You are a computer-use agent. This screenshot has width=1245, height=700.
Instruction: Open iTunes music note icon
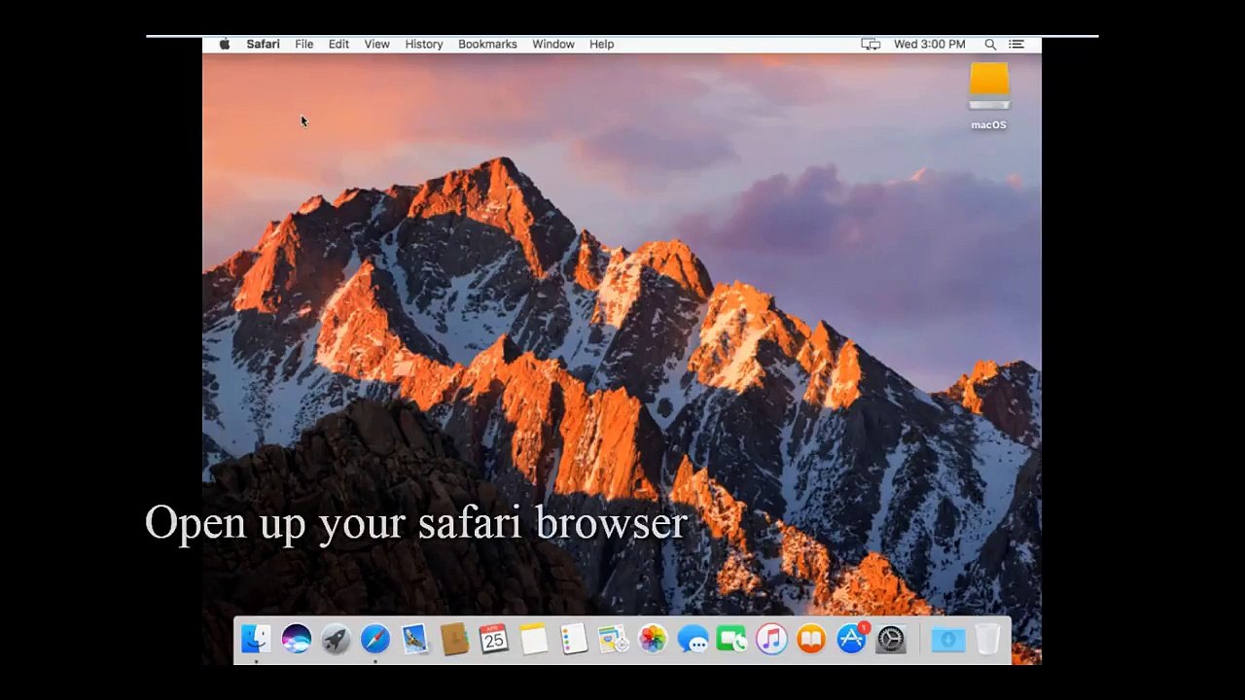click(771, 639)
